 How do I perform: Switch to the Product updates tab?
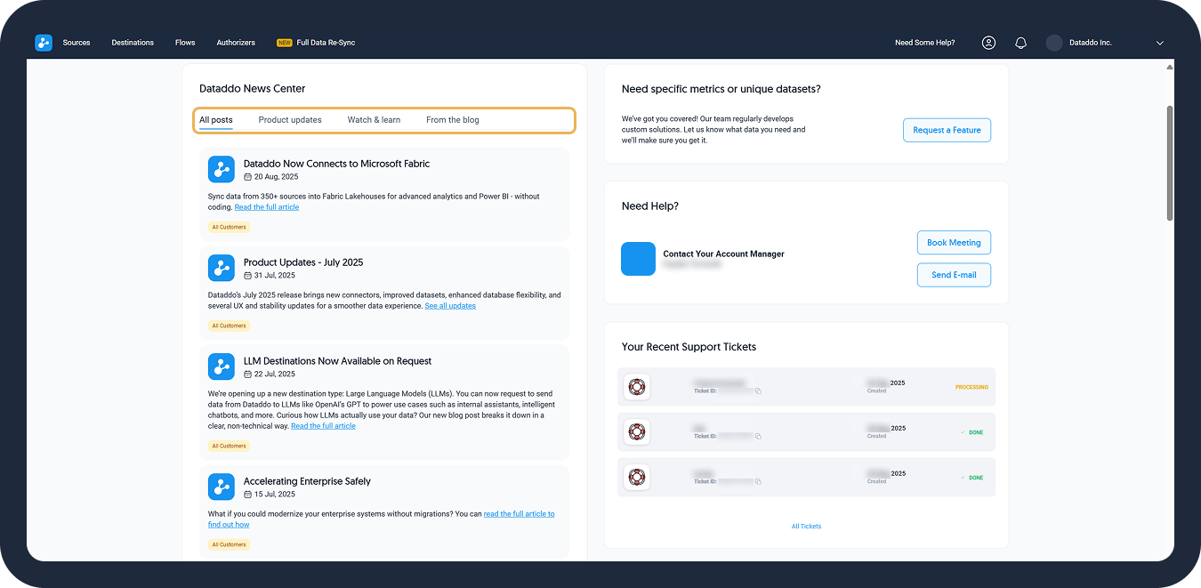(290, 120)
